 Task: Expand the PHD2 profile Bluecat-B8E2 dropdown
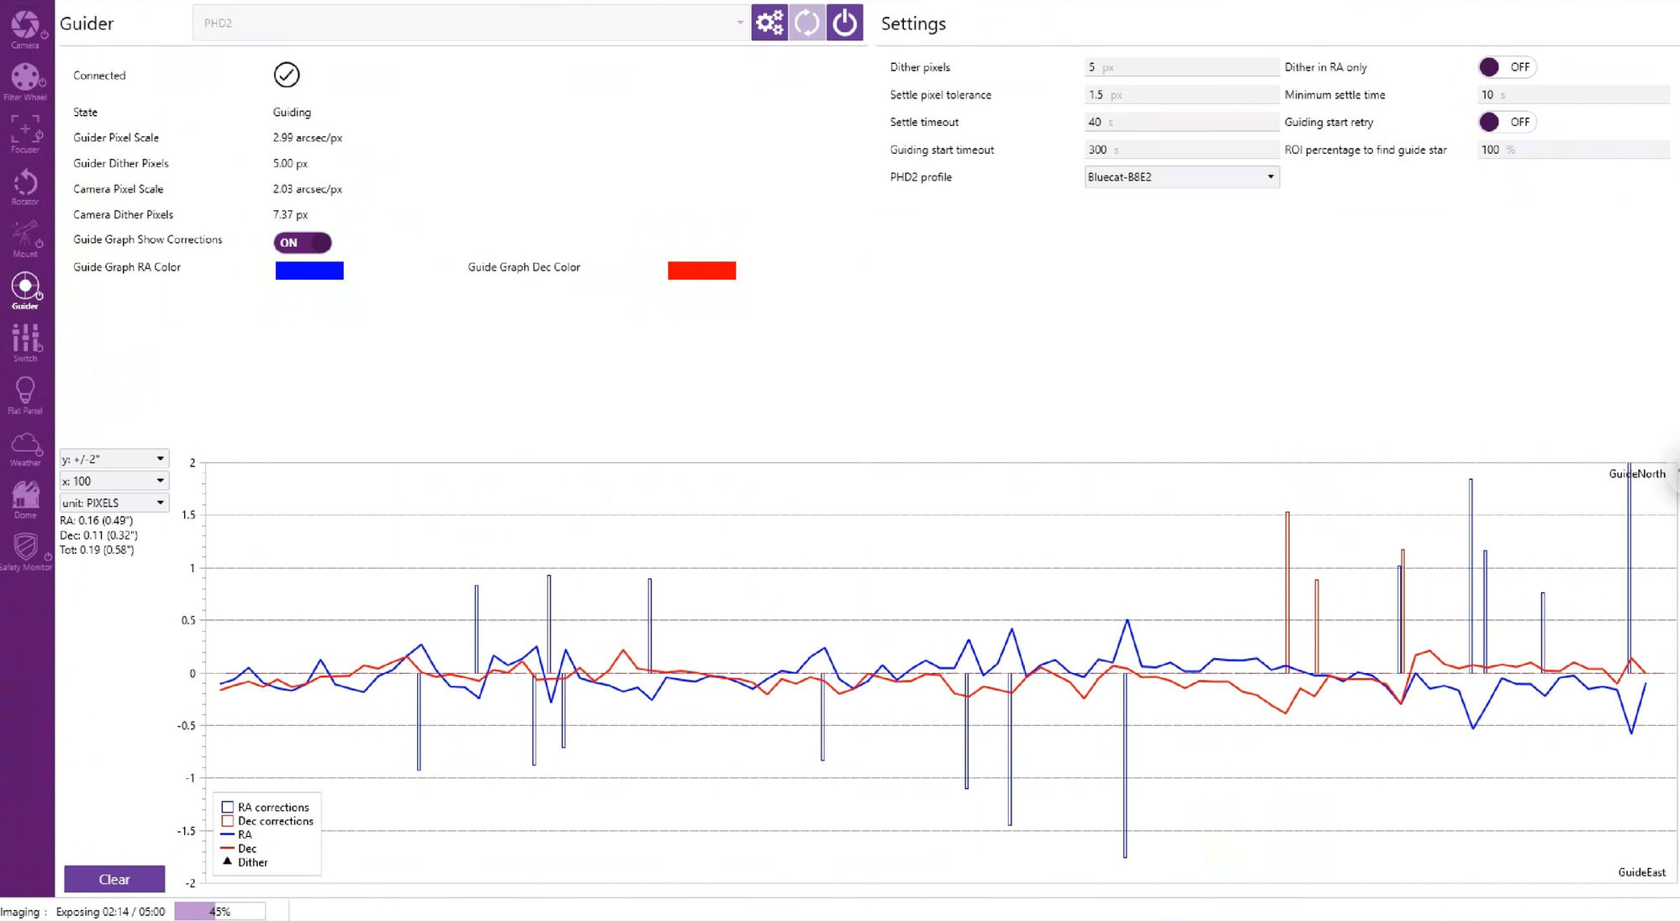(1181, 176)
